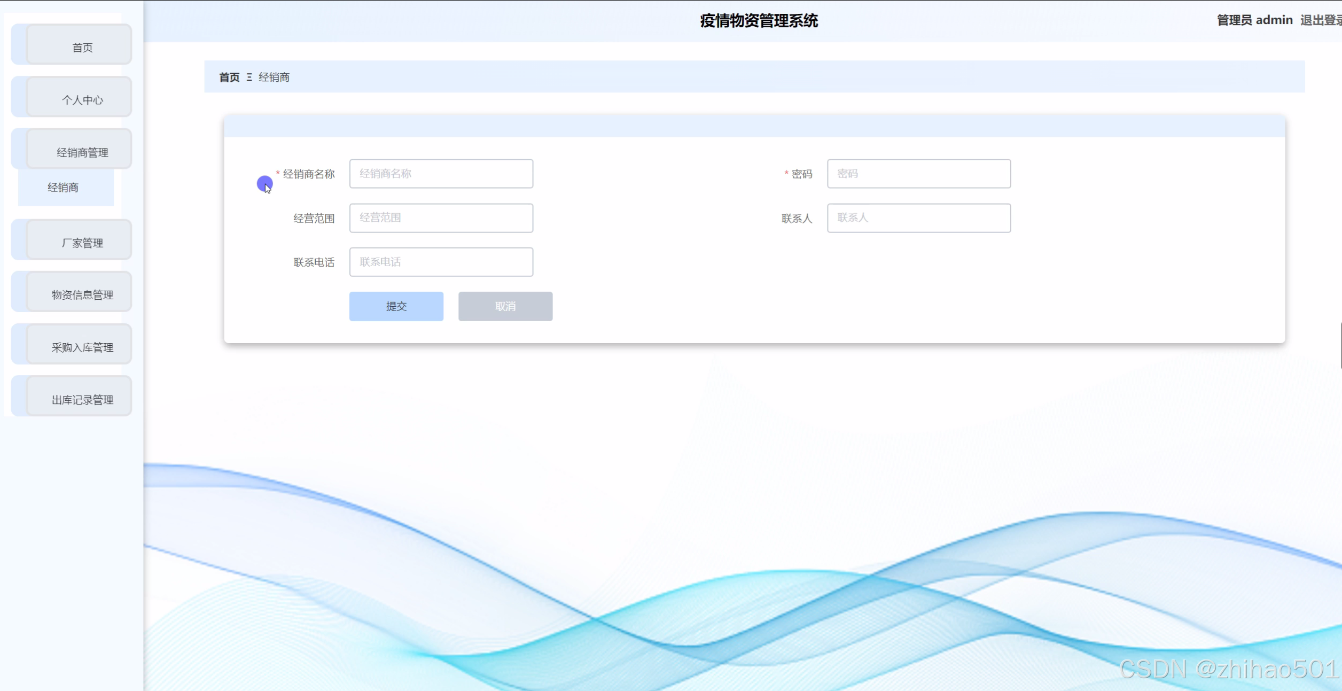Focus the 经营范围 text box
The height and width of the screenshot is (691, 1342).
point(441,218)
